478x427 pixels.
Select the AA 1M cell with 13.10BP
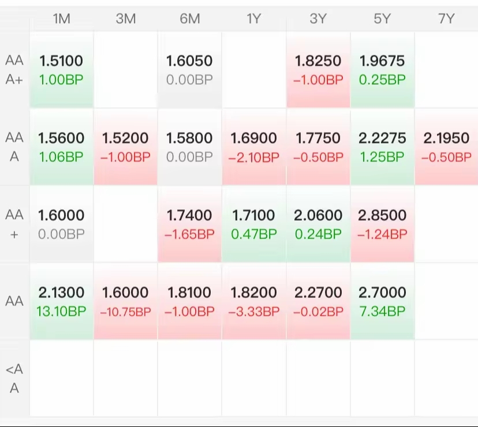(x=61, y=301)
